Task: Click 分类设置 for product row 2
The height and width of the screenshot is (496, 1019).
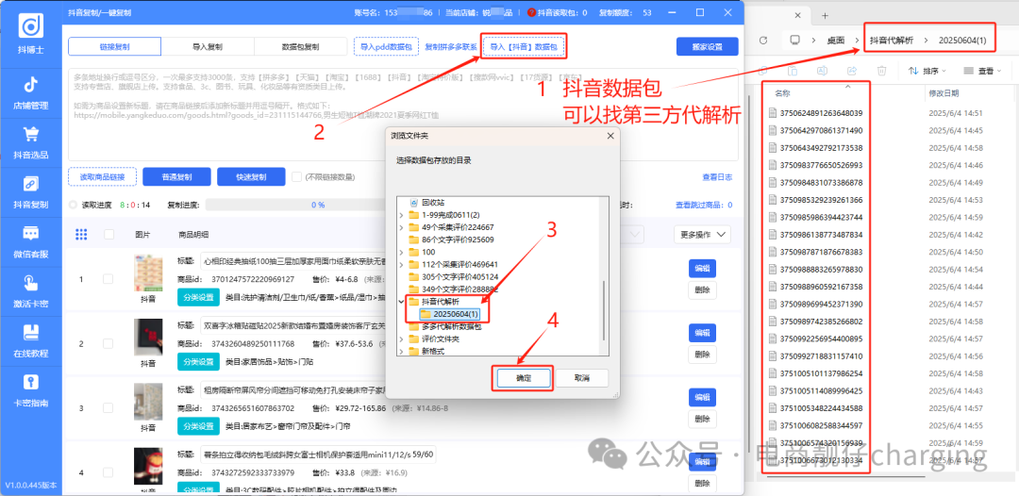Action: pyautogui.click(x=197, y=361)
